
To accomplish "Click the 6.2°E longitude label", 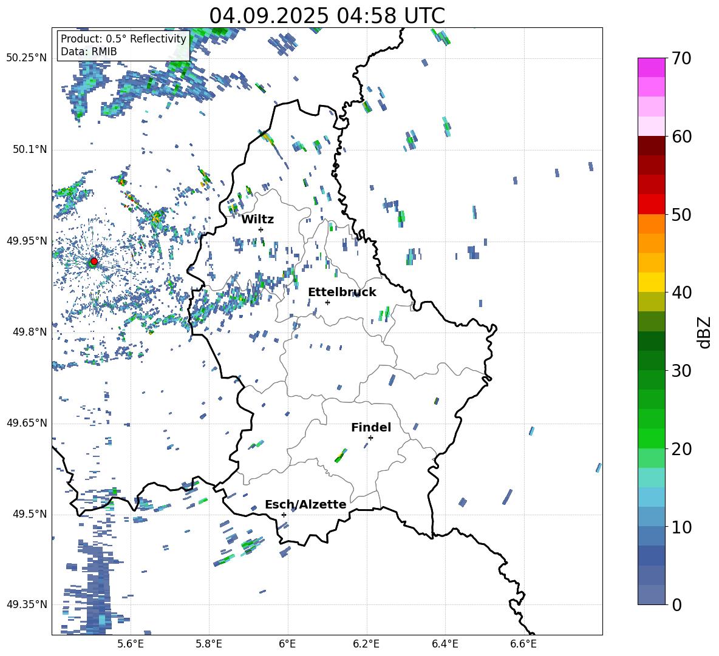I will tap(366, 644).
